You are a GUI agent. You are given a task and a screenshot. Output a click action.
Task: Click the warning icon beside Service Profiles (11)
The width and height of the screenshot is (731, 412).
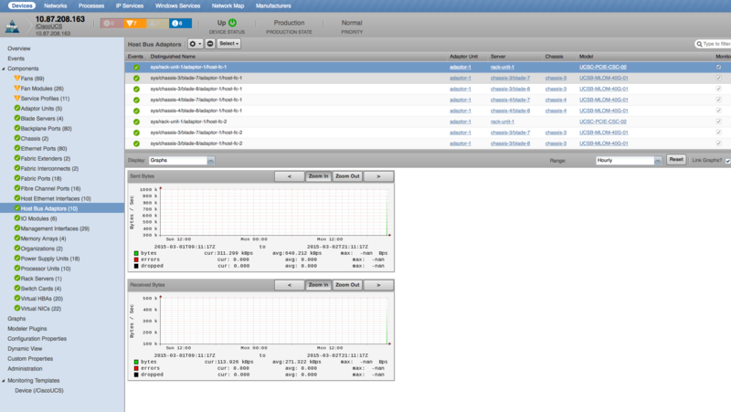point(17,99)
